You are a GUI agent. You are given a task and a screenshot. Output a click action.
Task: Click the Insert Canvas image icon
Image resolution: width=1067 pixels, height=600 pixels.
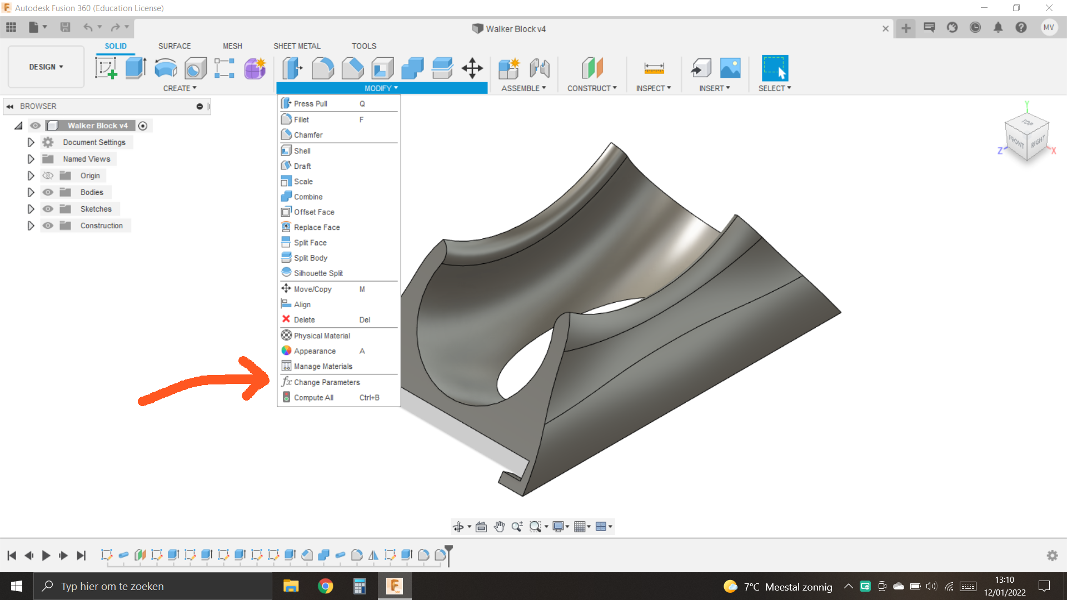click(x=730, y=68)
